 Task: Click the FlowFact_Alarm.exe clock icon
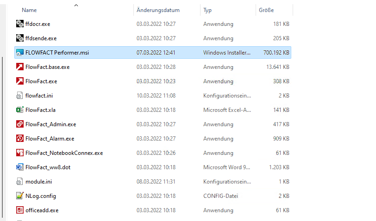point(19,139)
